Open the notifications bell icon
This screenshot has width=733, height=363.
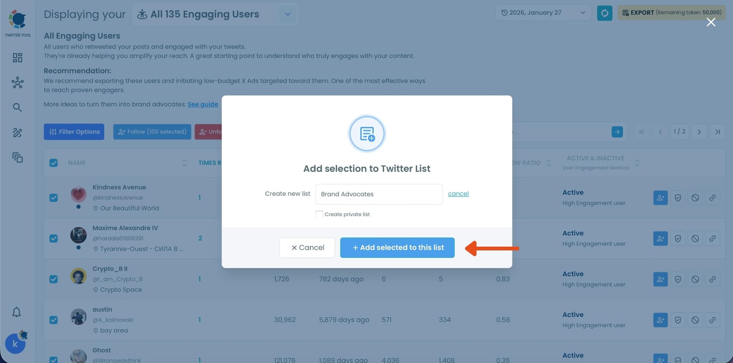click(x=16, y=312)
